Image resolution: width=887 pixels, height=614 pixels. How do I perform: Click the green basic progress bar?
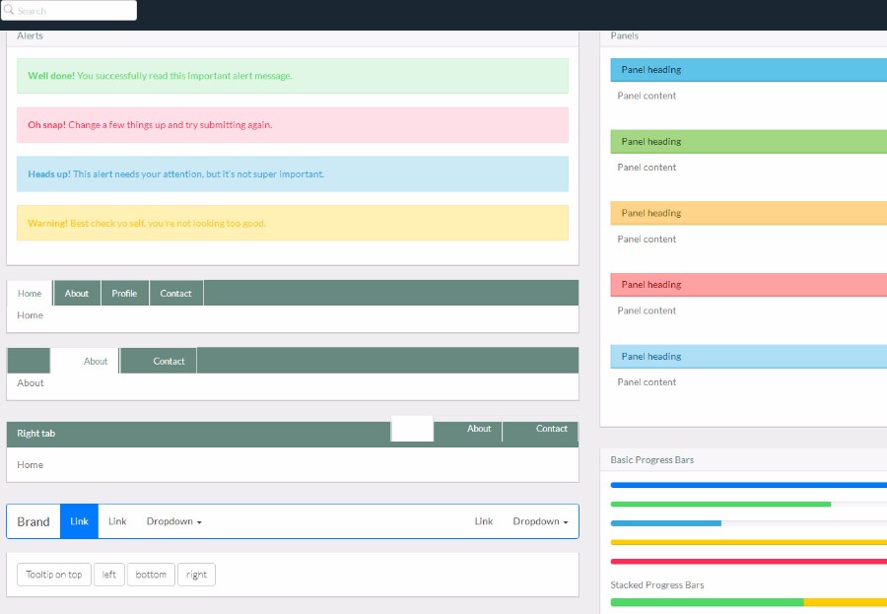point(720,504)
